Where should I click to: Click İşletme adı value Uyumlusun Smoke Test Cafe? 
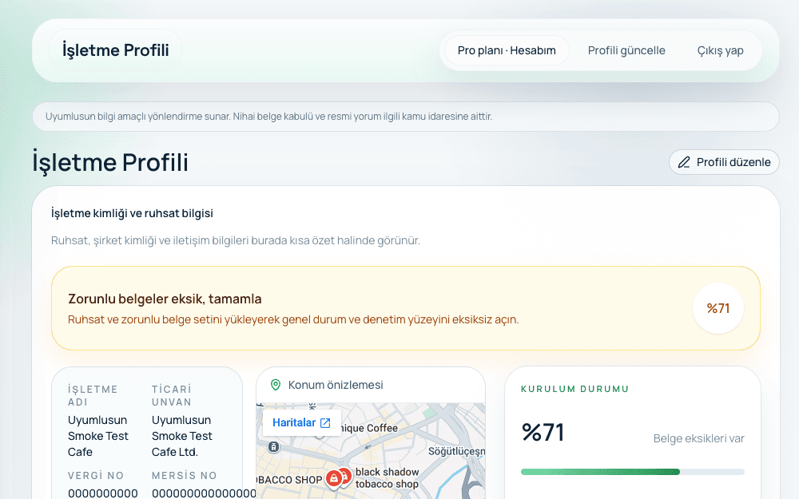click(97, 436)
